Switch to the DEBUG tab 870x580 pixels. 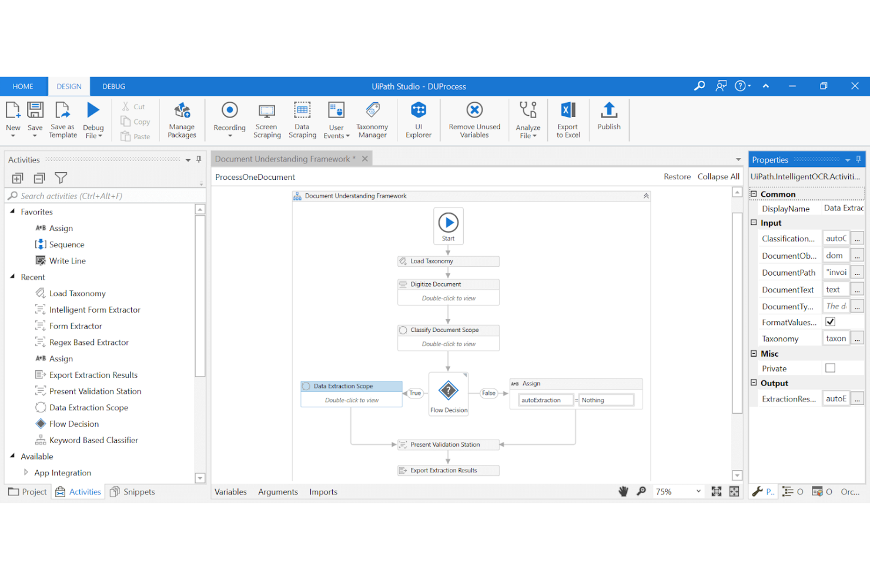tap(113, 86)
